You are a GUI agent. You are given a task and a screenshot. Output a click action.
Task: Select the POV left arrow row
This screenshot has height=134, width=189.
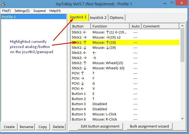125,89
